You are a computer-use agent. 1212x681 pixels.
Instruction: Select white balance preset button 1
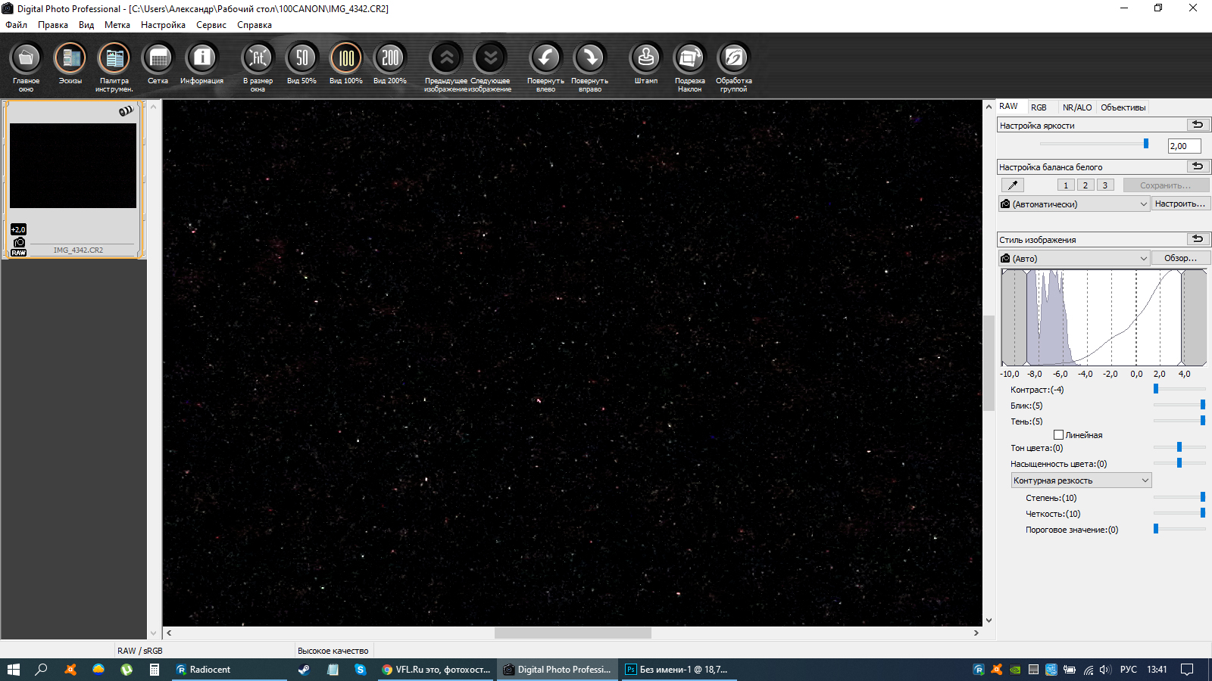(1066, 185)
